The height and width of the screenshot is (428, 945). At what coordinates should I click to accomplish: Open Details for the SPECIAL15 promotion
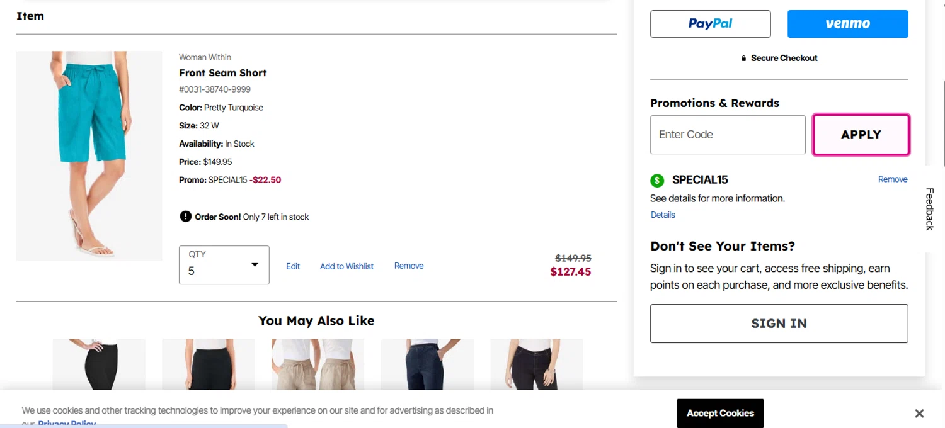coord(663,215)
